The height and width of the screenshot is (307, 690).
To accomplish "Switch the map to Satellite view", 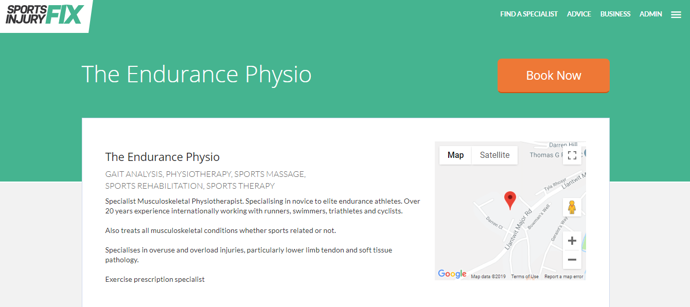I will tap(494, 155).
